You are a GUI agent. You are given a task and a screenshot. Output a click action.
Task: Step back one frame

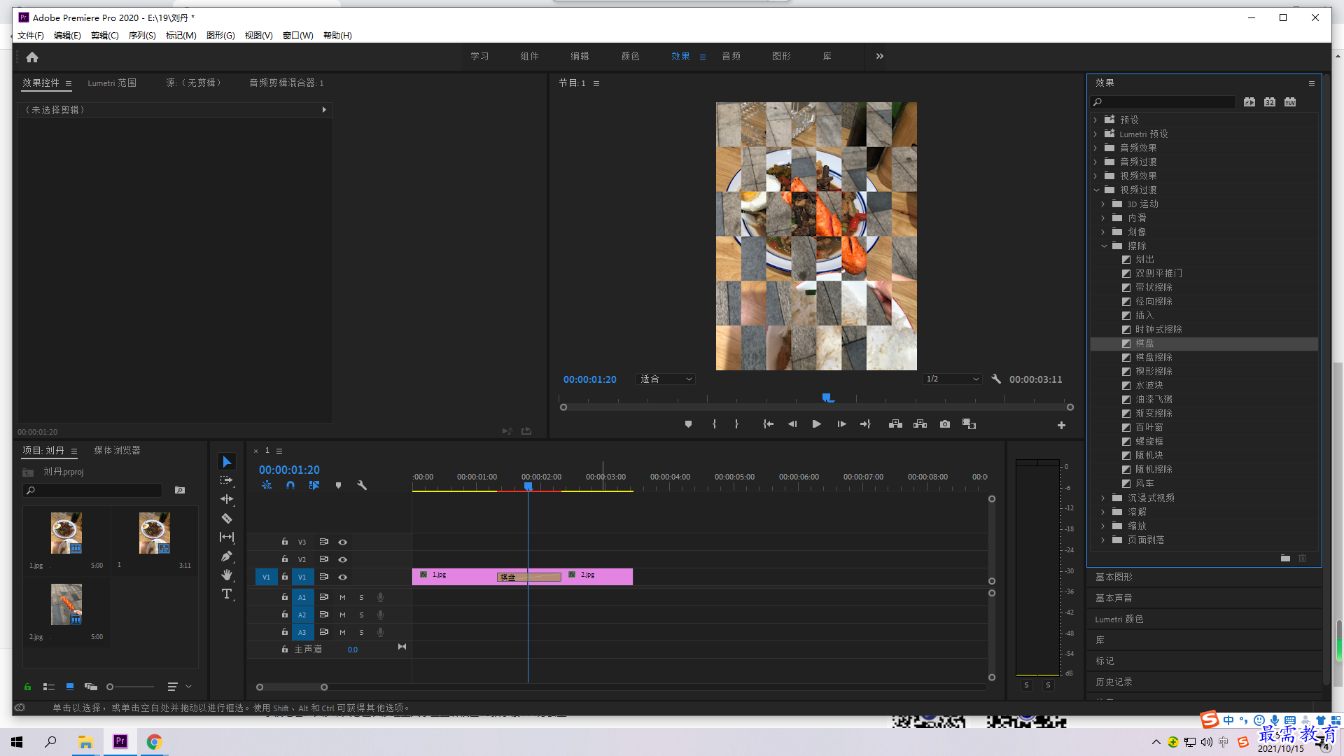[x=792, y=424]
